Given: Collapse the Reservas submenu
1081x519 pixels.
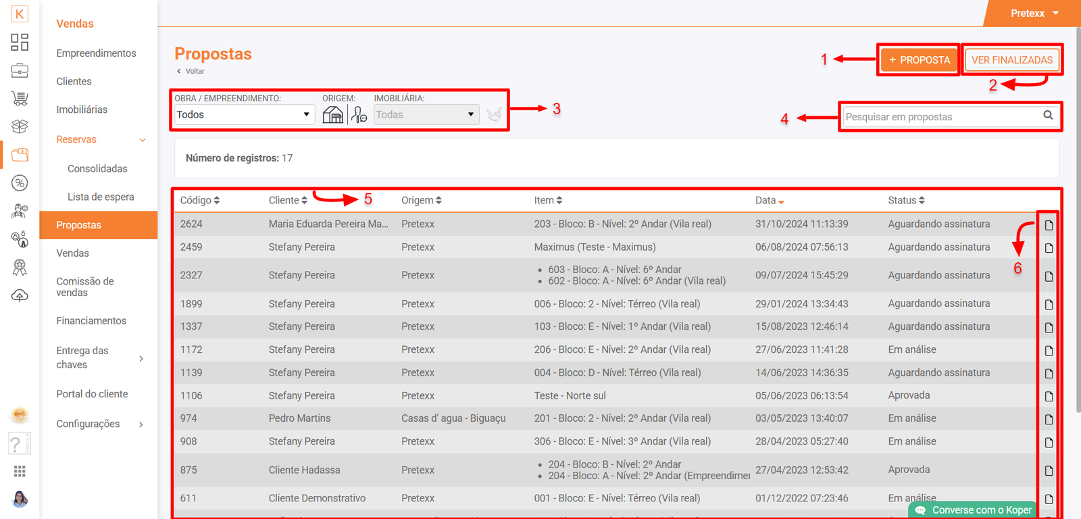Looking at the screenshot, I should [x=143, y=140].
